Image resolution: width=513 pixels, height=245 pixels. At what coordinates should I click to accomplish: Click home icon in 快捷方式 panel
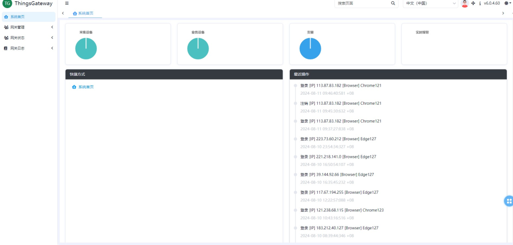click(x=74, y=87)
